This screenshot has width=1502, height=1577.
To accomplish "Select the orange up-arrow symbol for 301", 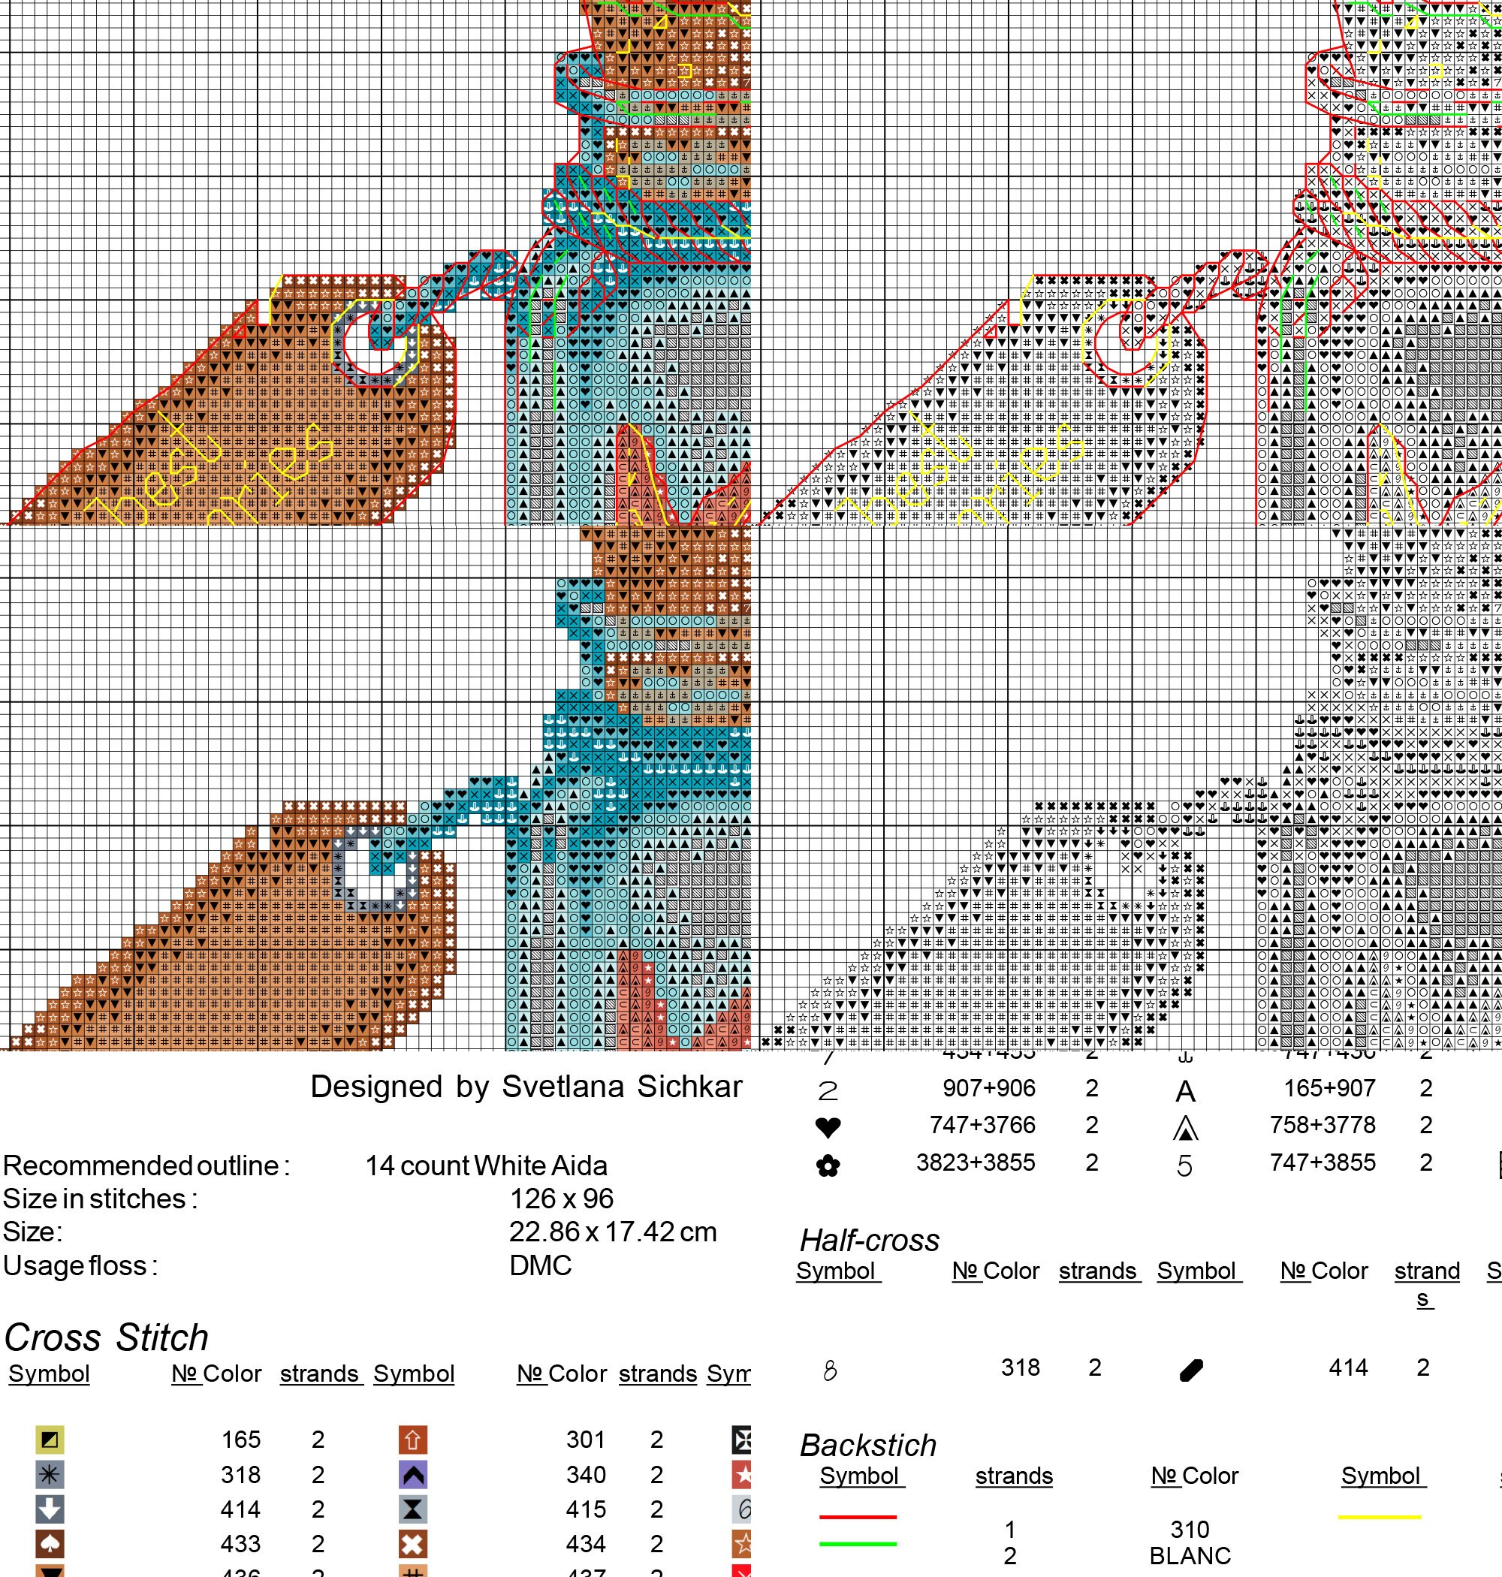I will pos(413,1440).
